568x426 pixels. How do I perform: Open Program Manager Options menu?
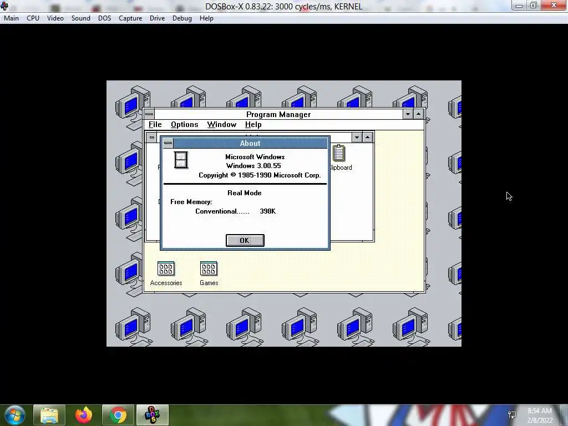pos(184,125)
